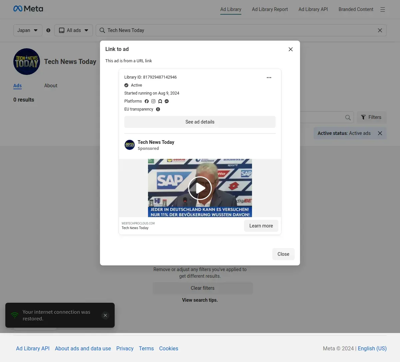Click the Library ID text
The image size is (400, 362).
coord(151,77)
